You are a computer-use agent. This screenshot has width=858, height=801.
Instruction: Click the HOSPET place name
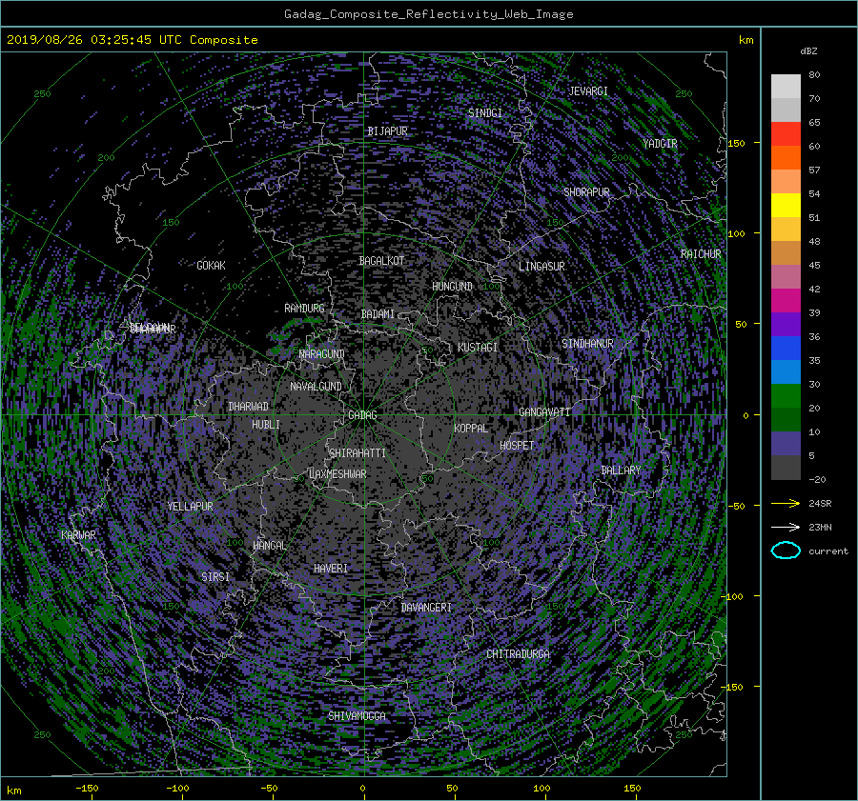[517, 446]
